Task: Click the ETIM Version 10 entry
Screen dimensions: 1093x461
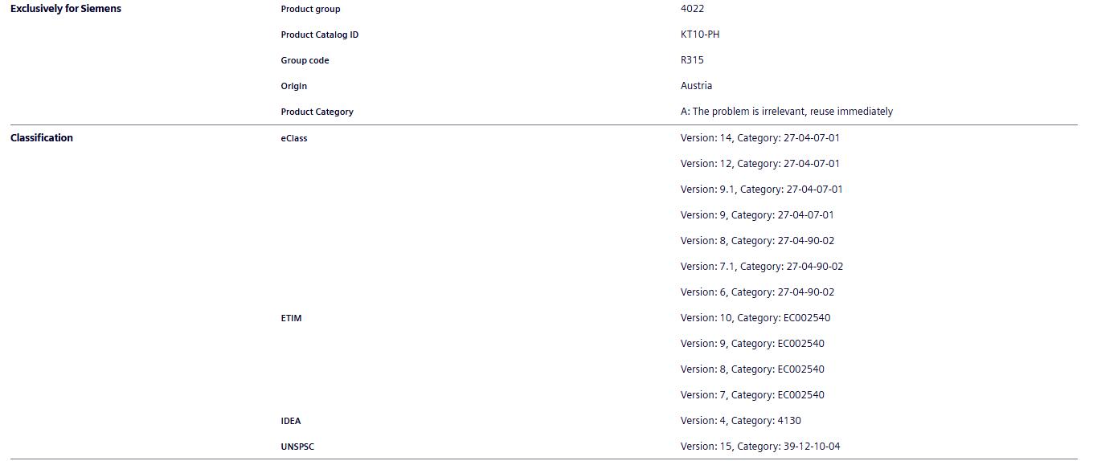Action: coord(755,318)
